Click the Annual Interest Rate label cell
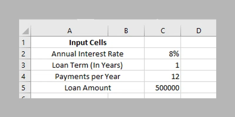235x117 pixels. [88, 54]
